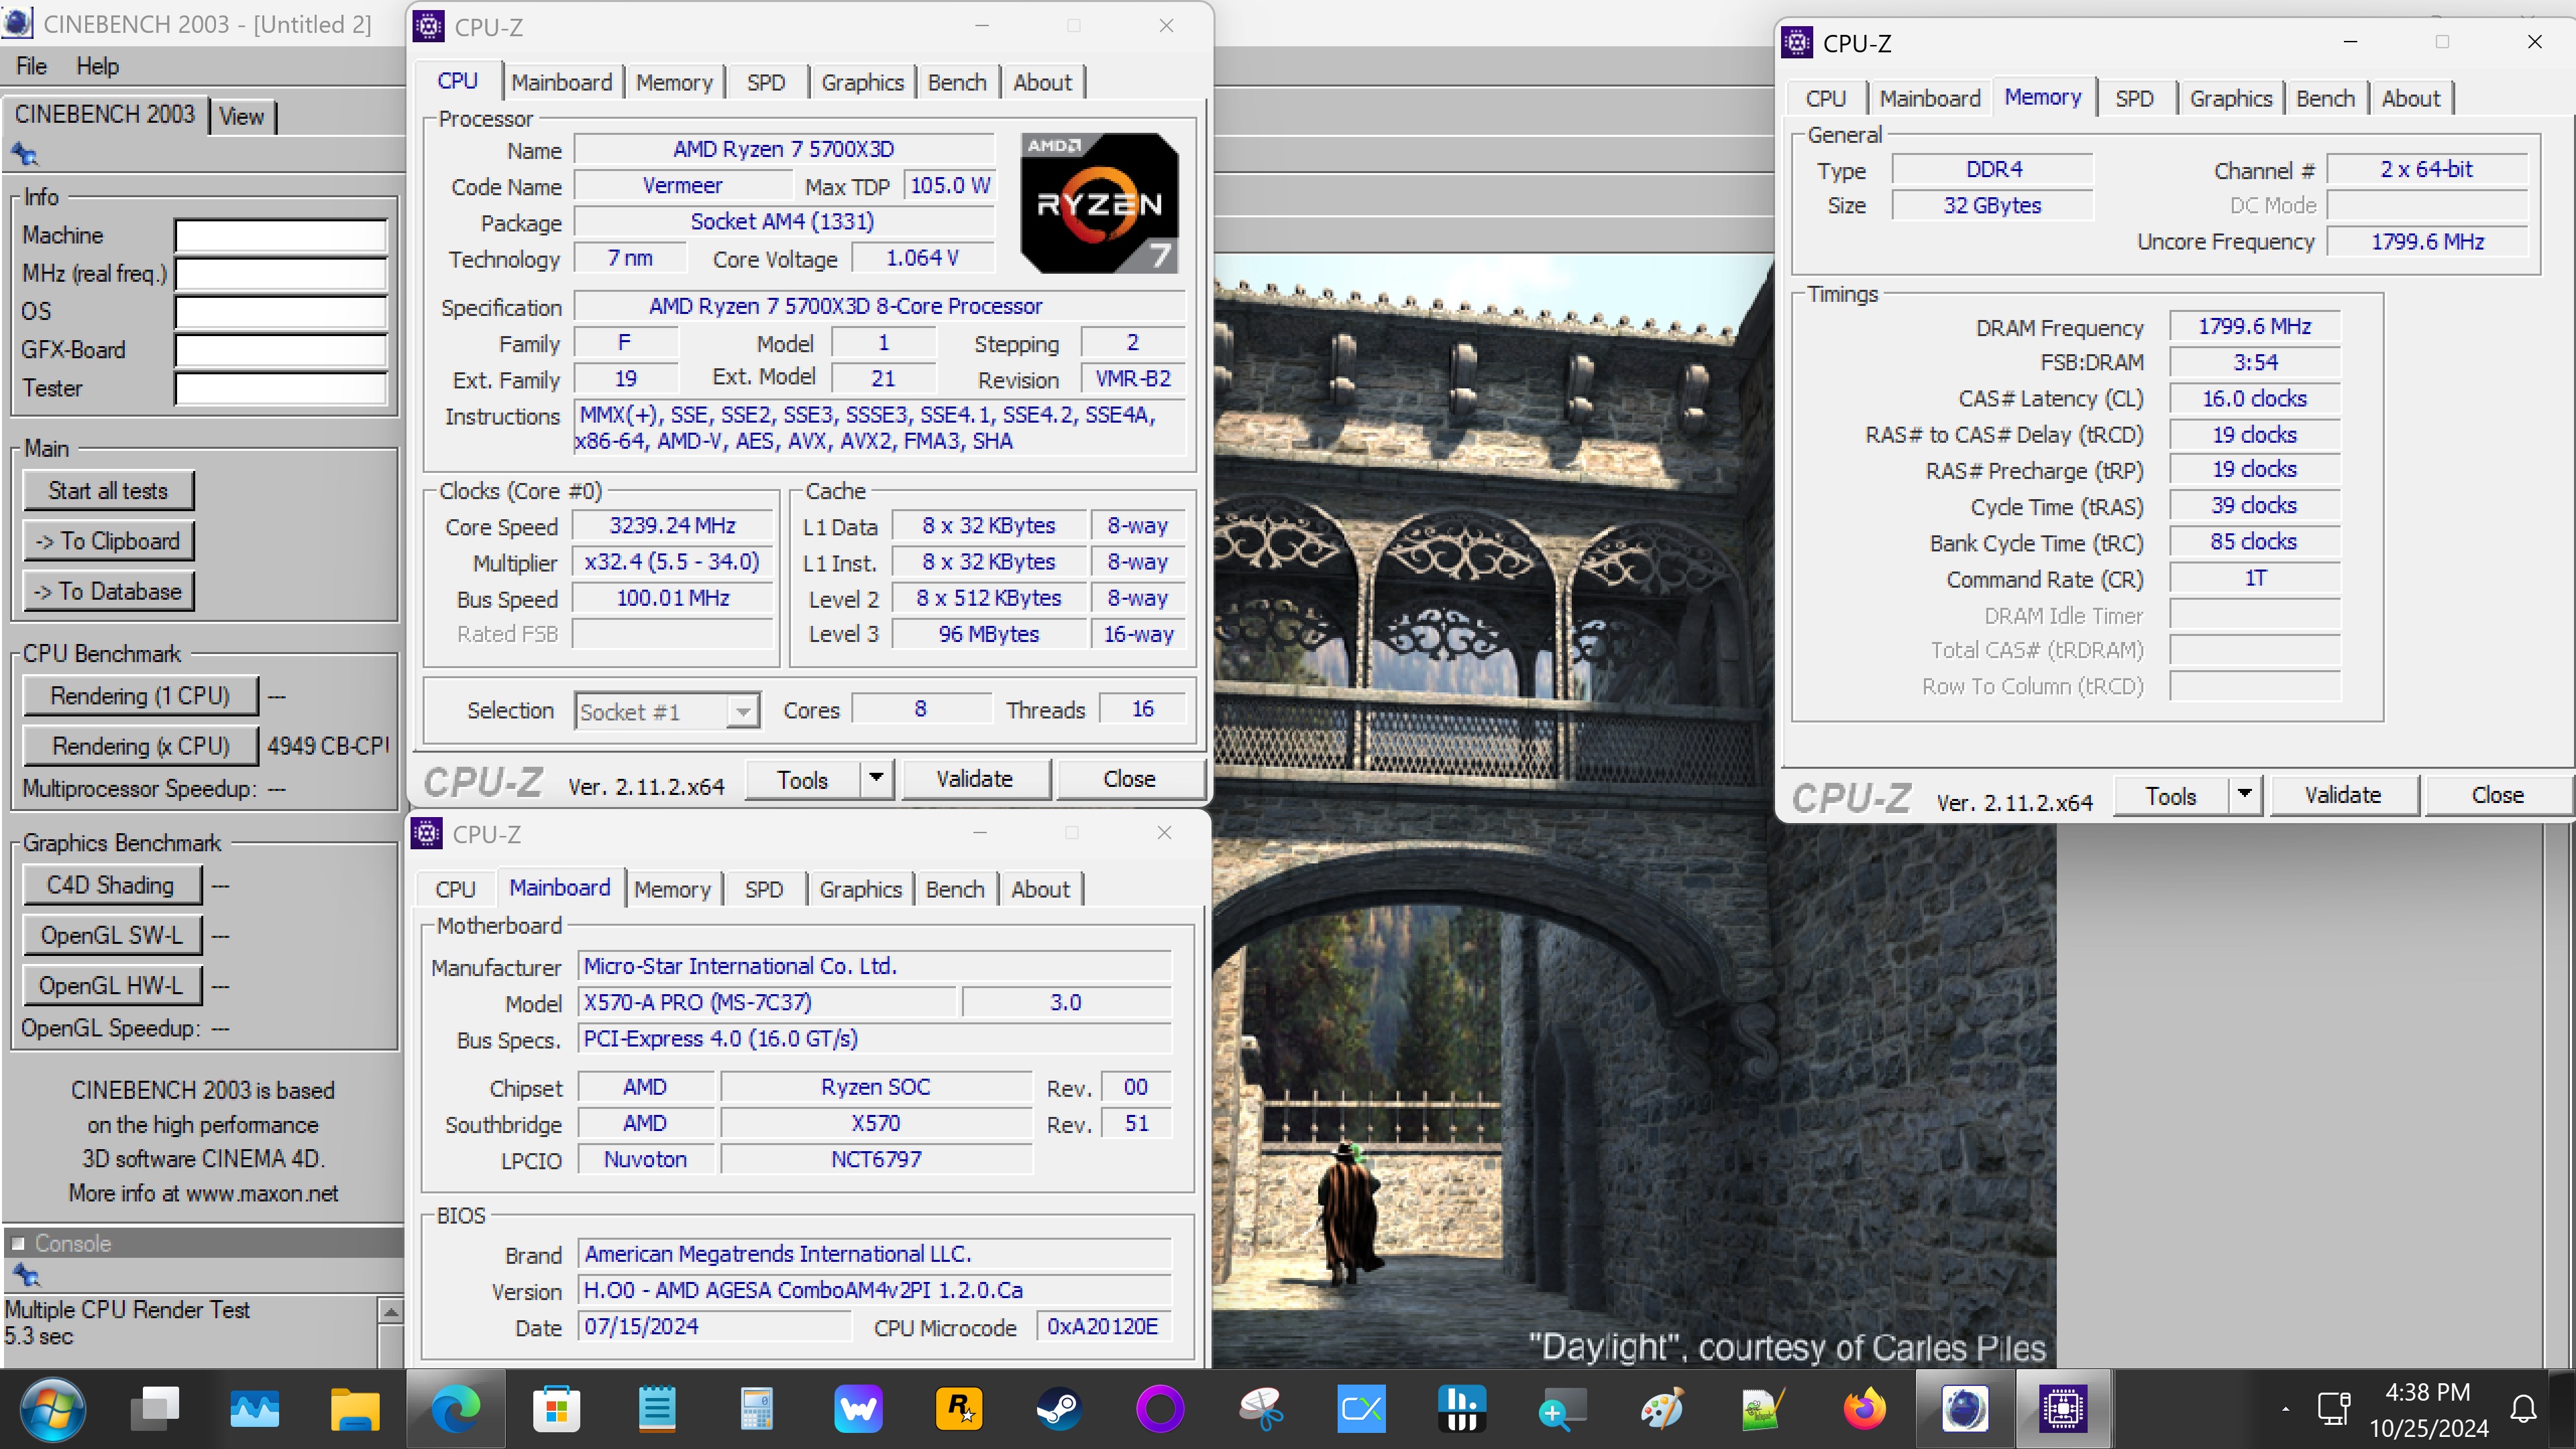Open Snipping Tool from the taskbar

1261,1409
